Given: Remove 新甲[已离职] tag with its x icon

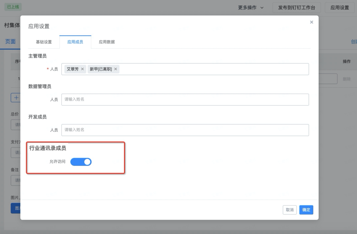Looking at the screenshot, I should coord(115,69).
